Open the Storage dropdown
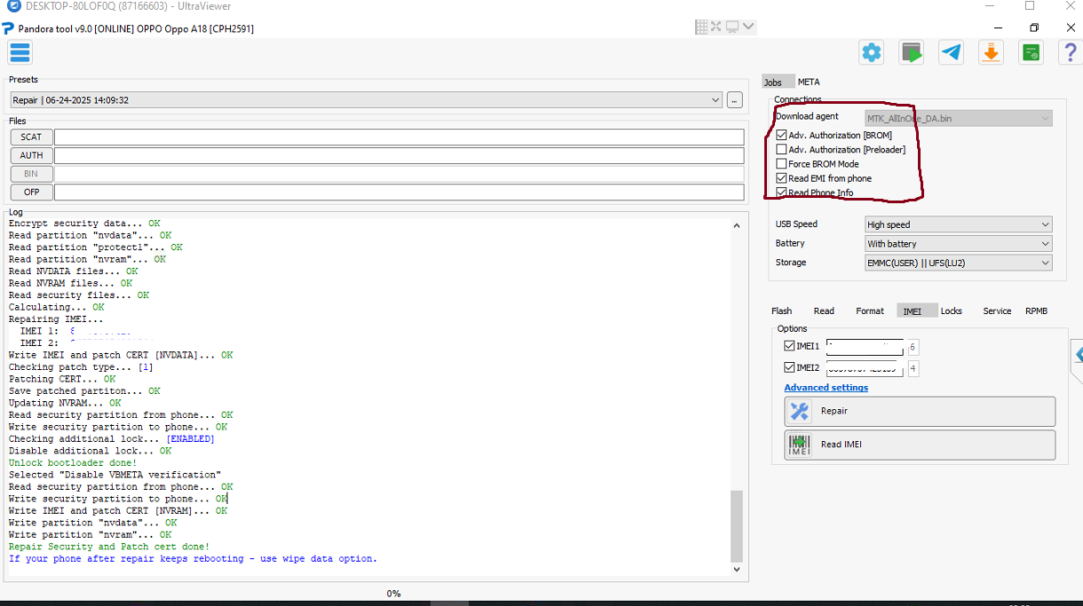 coord(959,263)
